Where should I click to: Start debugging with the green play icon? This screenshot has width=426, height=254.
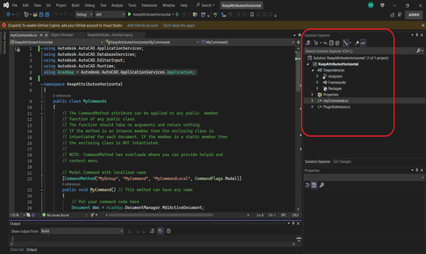(x=130, y=14)
